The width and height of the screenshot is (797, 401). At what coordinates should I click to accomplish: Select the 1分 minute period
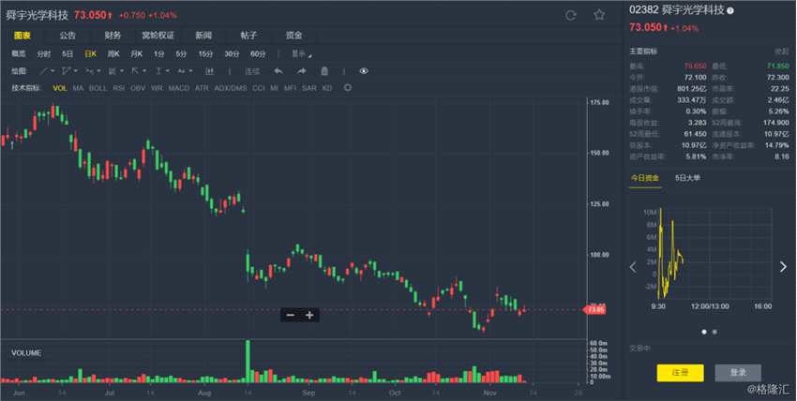(159, 53)
